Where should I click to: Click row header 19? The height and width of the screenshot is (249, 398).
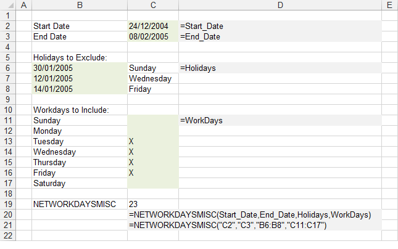pos(7,204)
